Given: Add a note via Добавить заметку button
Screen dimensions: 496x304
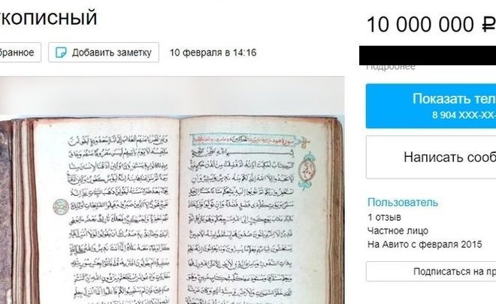Looking at the screenshot, I should pyautogui.click(x=104, y=53).
